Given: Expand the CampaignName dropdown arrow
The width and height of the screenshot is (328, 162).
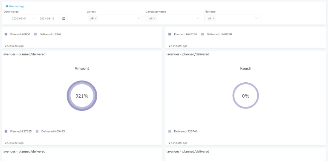Looking at the screenshot, I should (x=198, y=19).
